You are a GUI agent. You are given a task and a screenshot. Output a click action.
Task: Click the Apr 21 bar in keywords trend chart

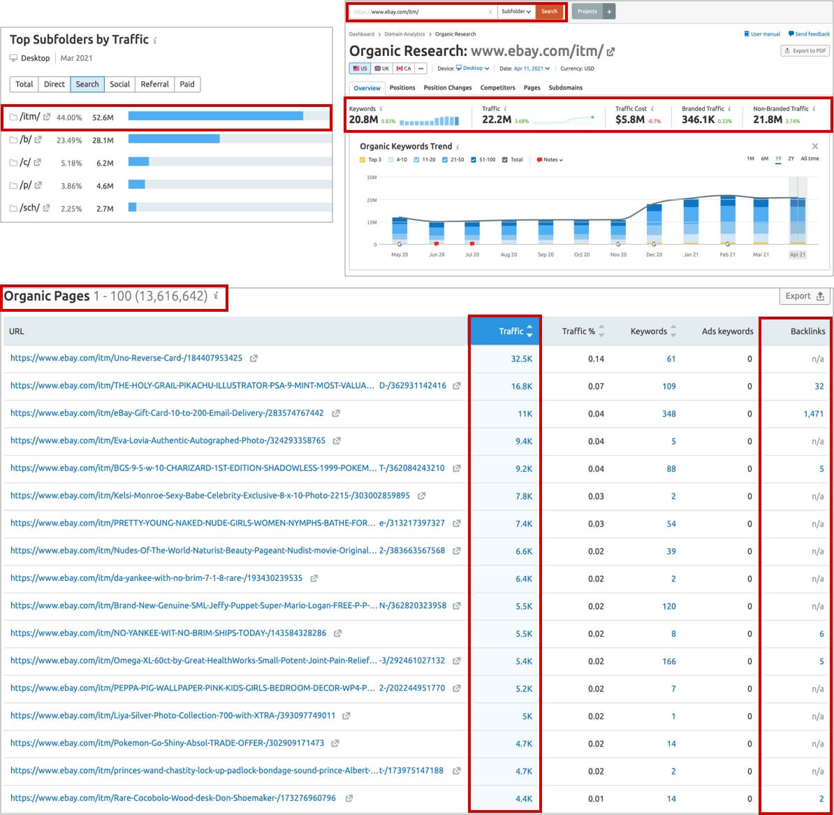click(797, 220)
